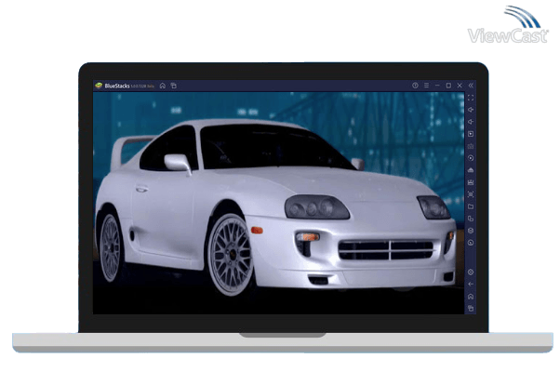Click the sync operations circular icon
The height and width of the screenshot is (385, 560).
[471, 158]
